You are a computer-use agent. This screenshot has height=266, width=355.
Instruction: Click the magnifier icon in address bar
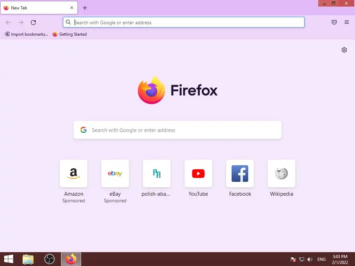[68, 22]
